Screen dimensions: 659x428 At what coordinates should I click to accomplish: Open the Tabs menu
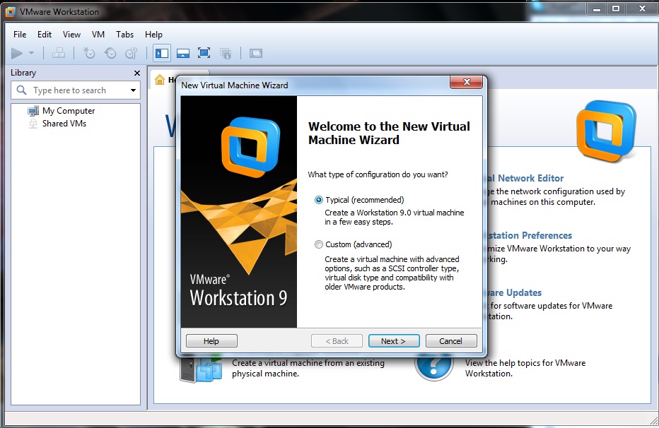[125, 35]
